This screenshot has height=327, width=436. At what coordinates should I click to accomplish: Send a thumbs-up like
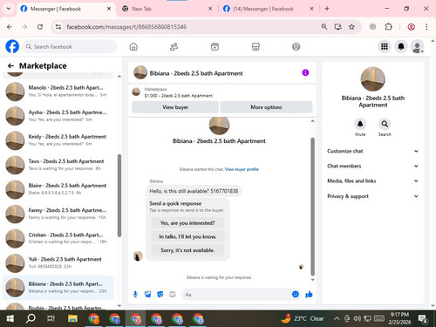click(x=309, y=295)
